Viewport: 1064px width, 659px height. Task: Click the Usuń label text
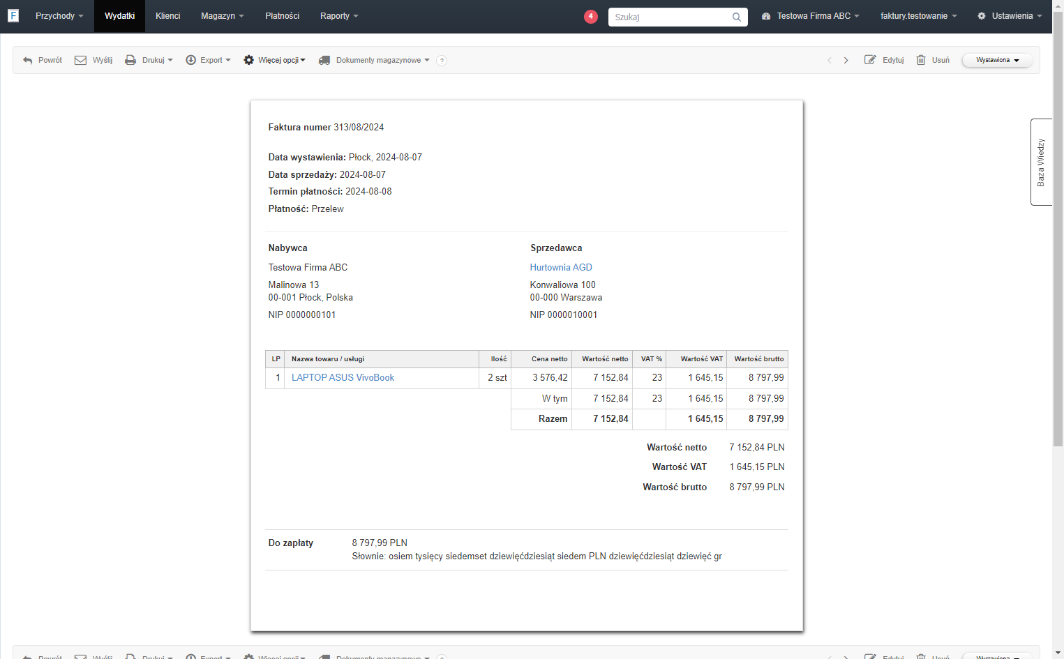click(x=941, y=61)
